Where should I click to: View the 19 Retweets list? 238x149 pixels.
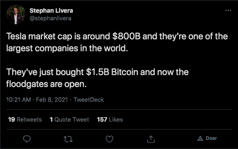25,120
